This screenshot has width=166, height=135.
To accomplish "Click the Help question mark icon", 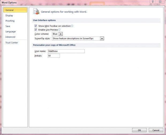I will 153,2.
